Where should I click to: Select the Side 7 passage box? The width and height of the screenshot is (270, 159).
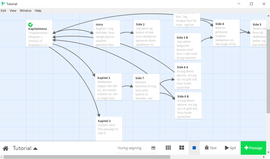coord(146,87)
